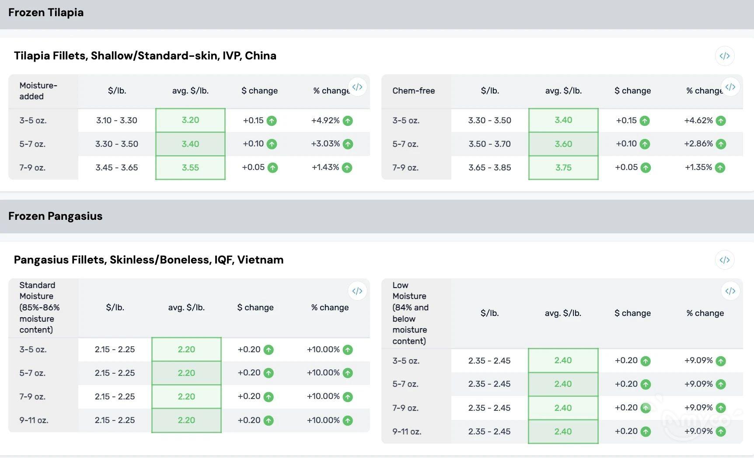Click the 9-11 oz. row in Standard Moisture

(34, 420)
